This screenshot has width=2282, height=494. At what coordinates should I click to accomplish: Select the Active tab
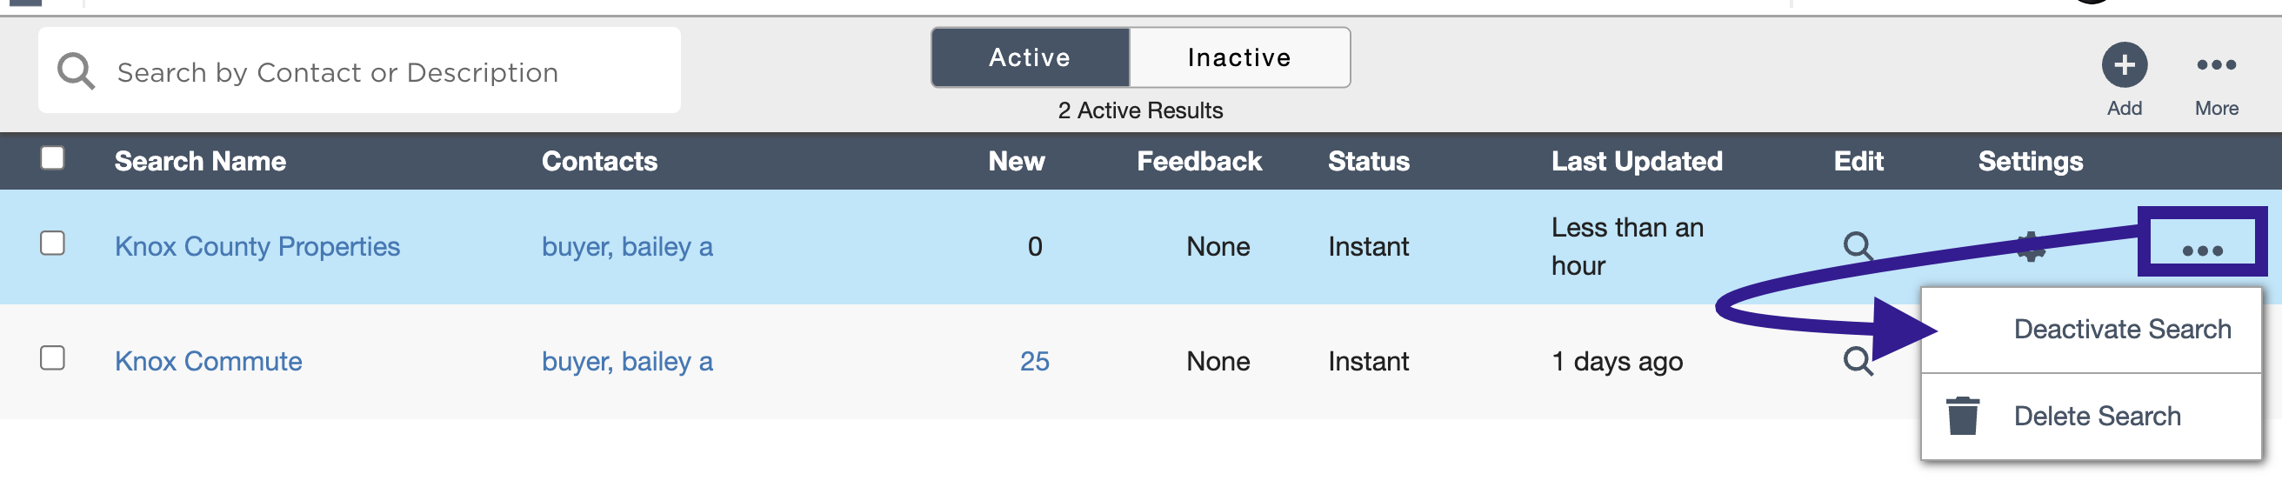[x=1030, y=57]
